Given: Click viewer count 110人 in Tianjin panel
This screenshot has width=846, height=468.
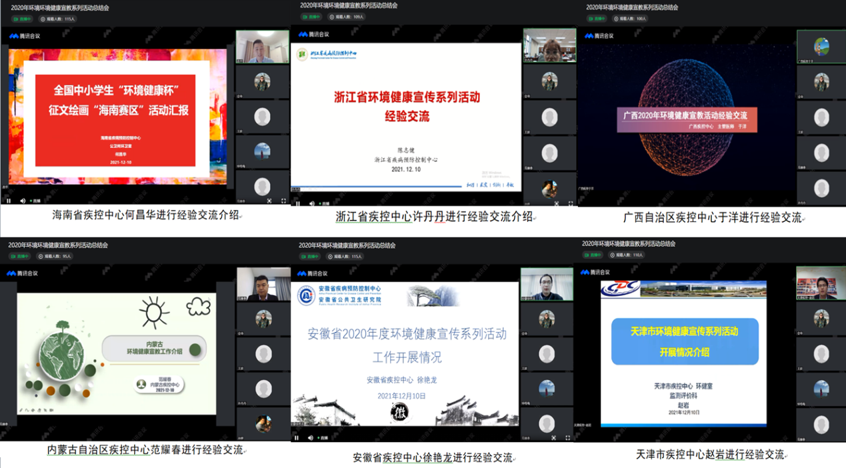Looking at the screenshot, I should click(x=626, y=255).
